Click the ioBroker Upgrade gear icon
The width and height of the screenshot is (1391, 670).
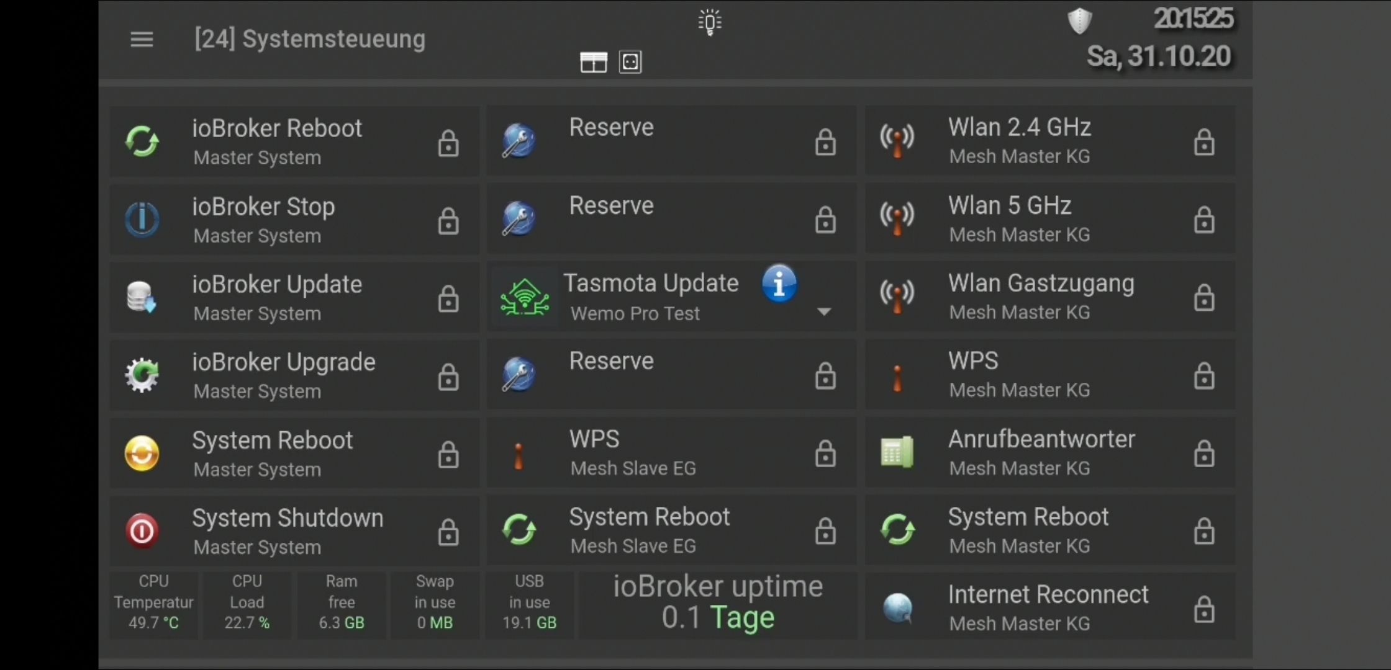[x=142, y=375]
